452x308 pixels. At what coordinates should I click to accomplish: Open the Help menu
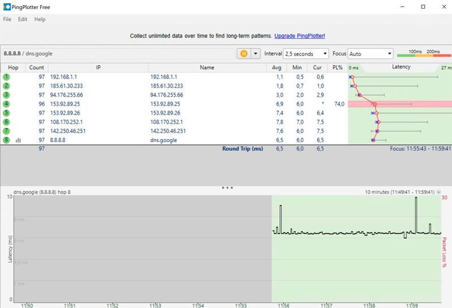click(40, 19)
